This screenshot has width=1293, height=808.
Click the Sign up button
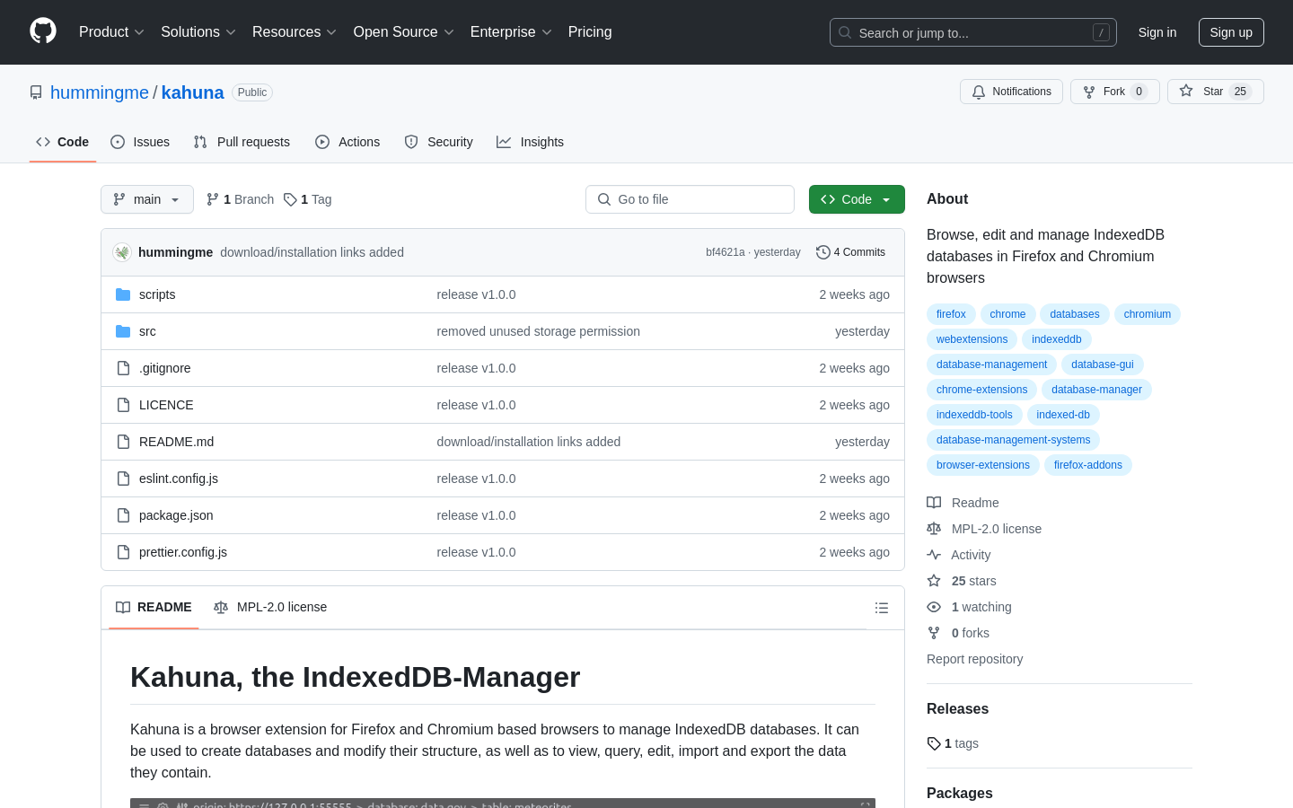(1231, 32)
